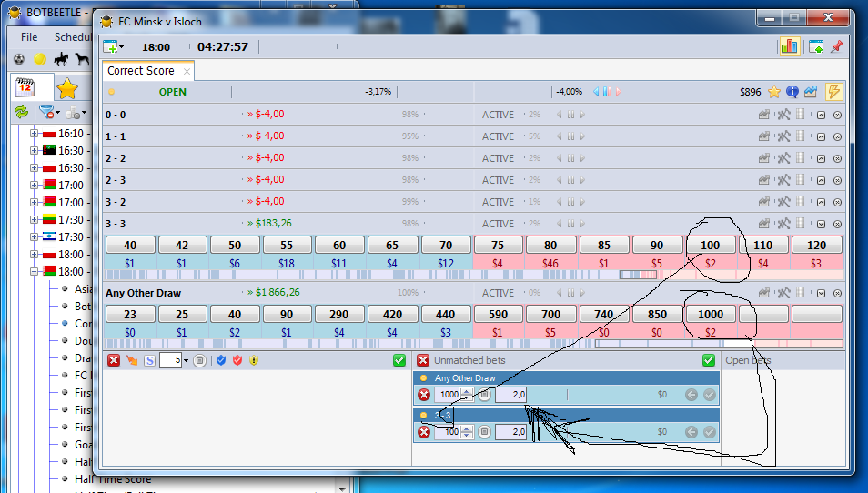Collapse the Any Other Draw ladder
Image resolution: width=868 pixels, height=493 pixels.
(x=821, y=293)
